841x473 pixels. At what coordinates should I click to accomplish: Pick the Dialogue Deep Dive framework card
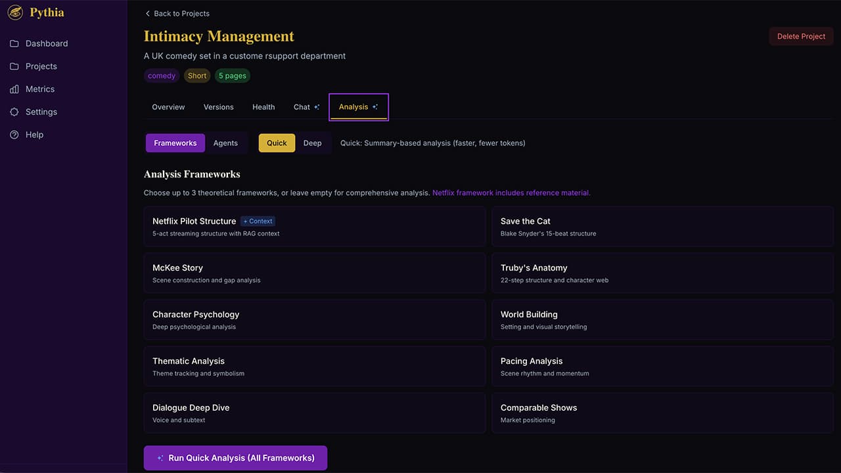pos(314,413)
